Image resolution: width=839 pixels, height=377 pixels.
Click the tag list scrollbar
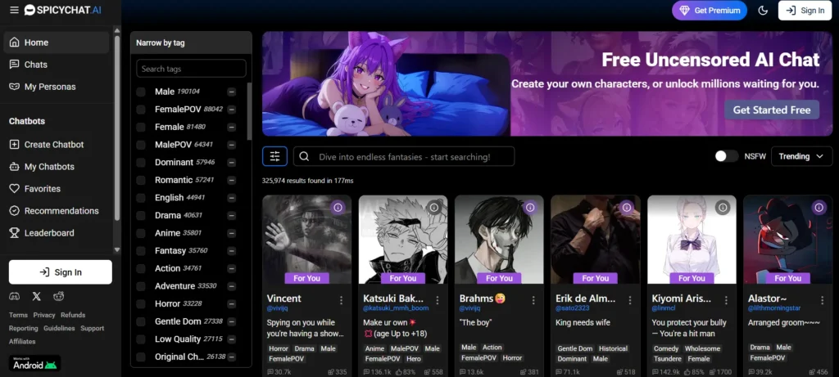pyautogui.click(x=249, y=111)
